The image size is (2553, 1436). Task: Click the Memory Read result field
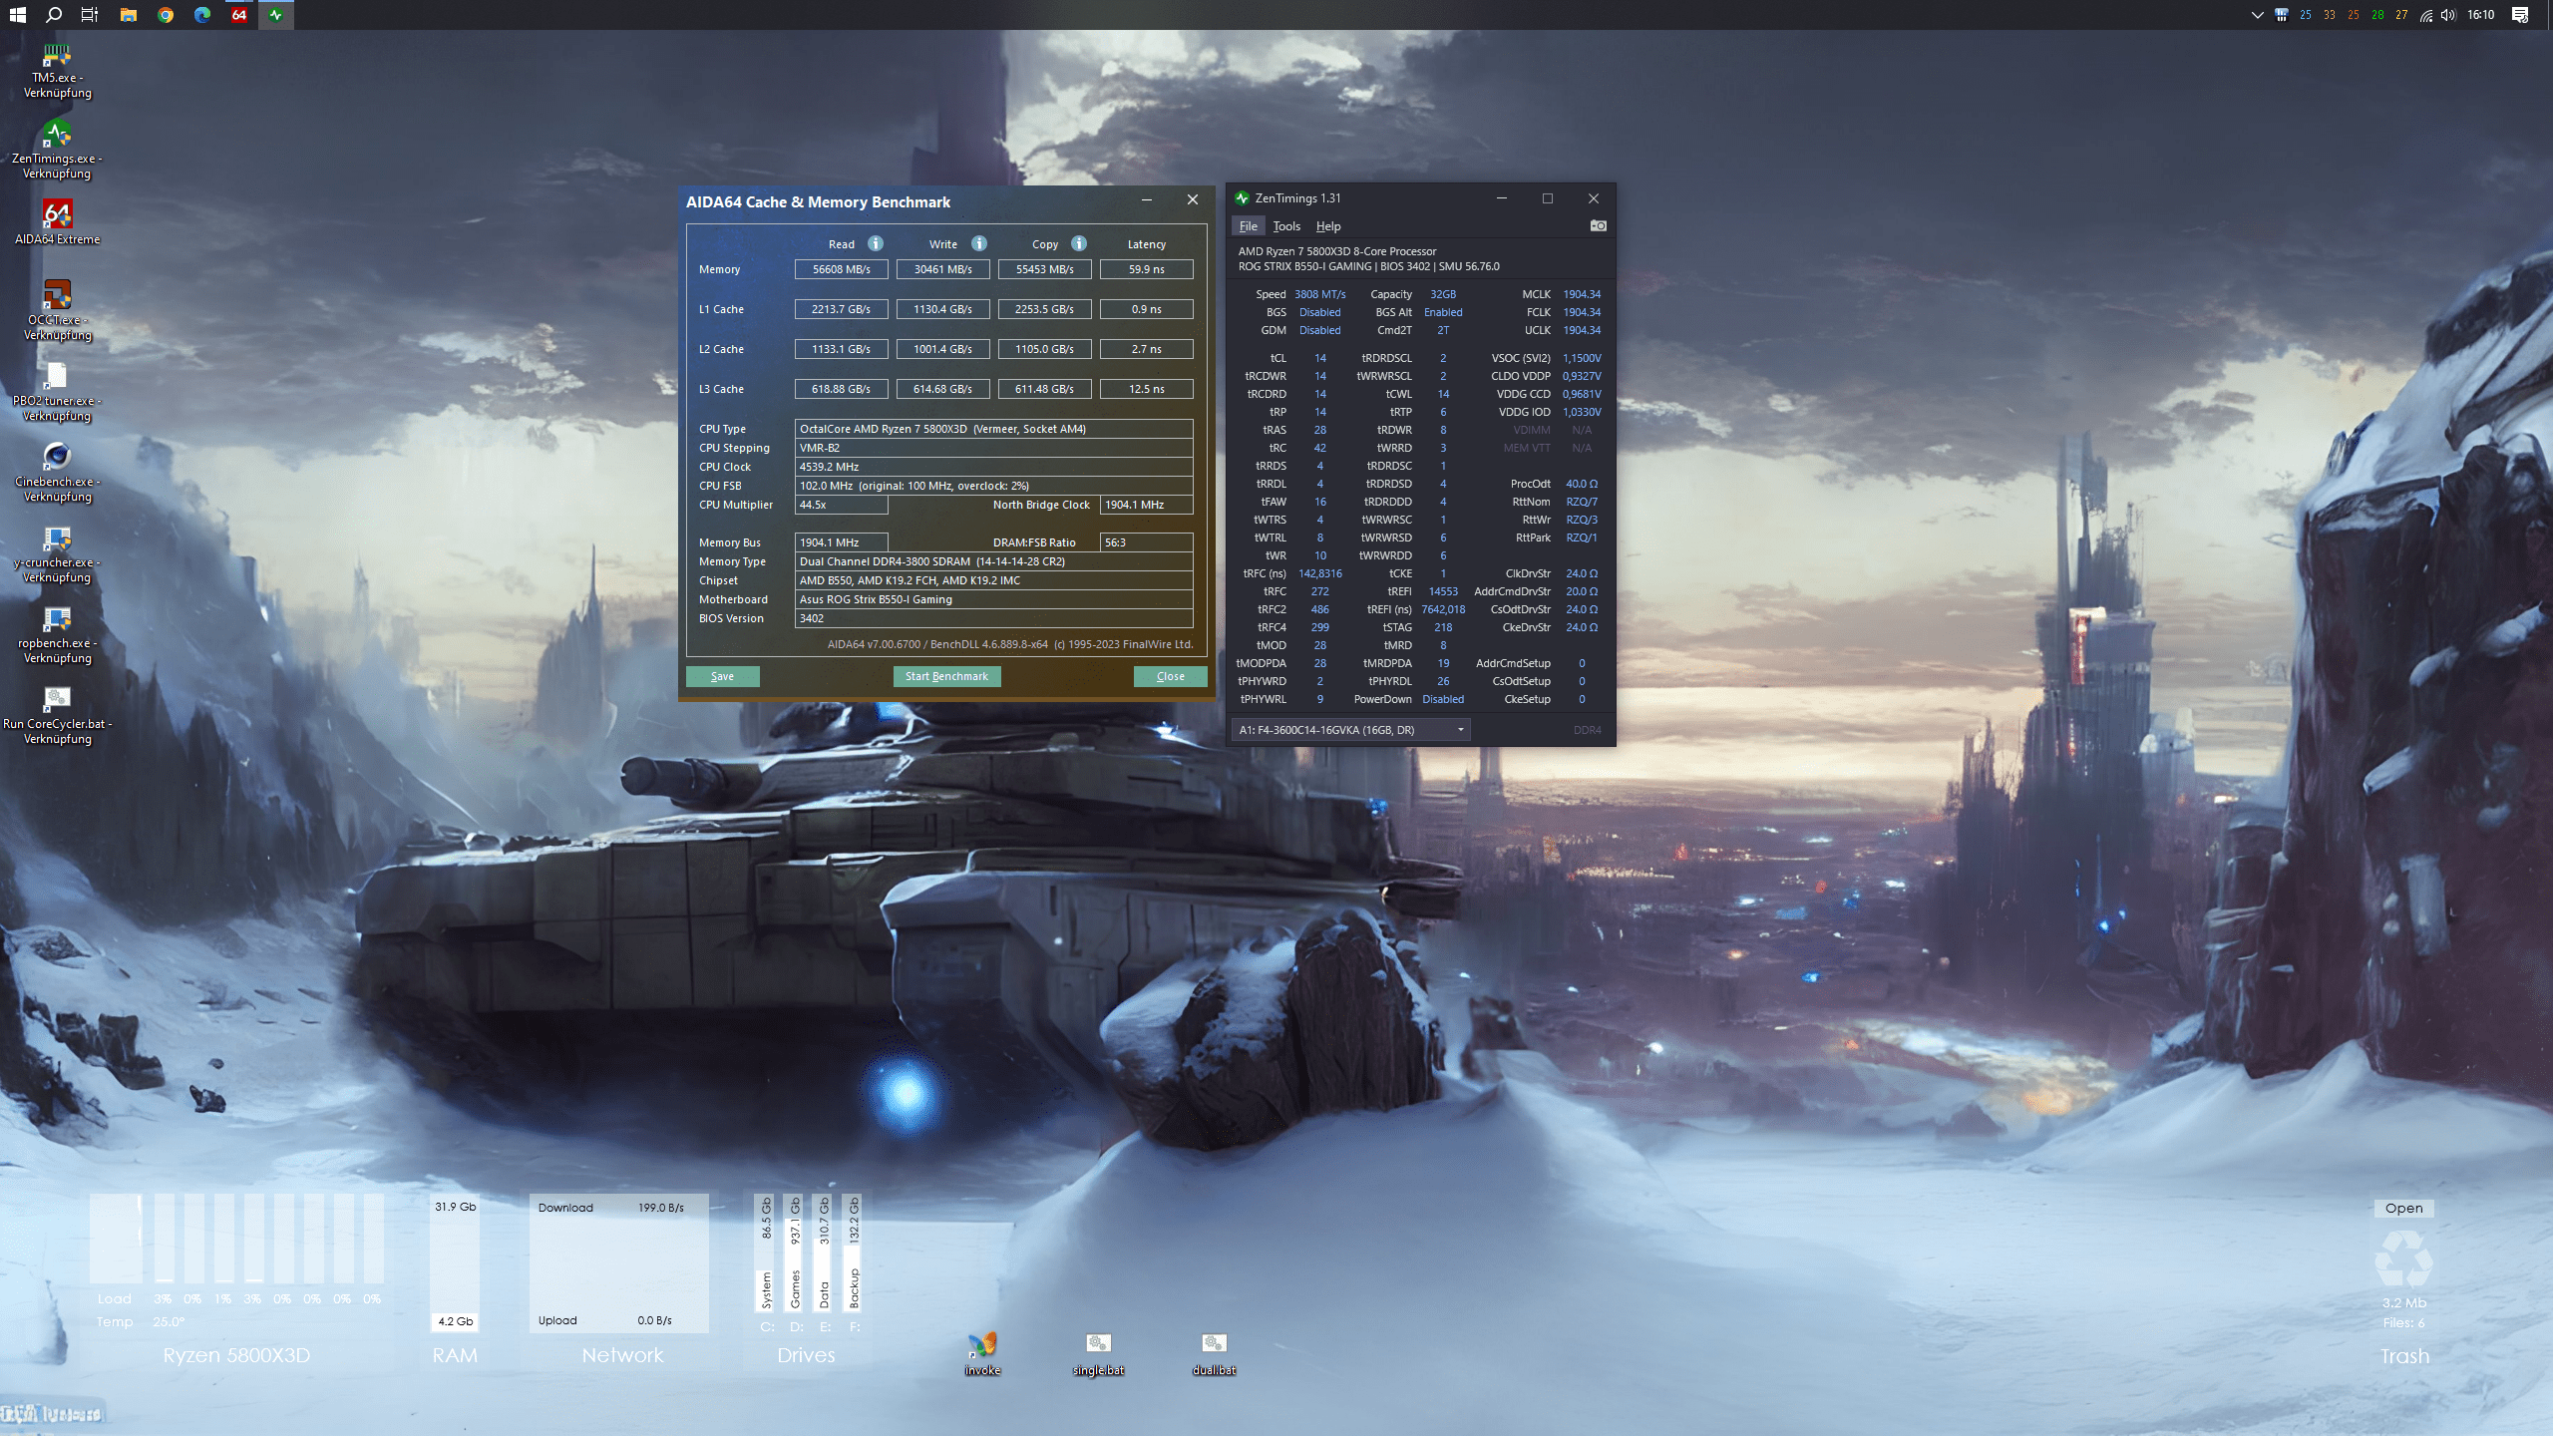coord(841,269)
